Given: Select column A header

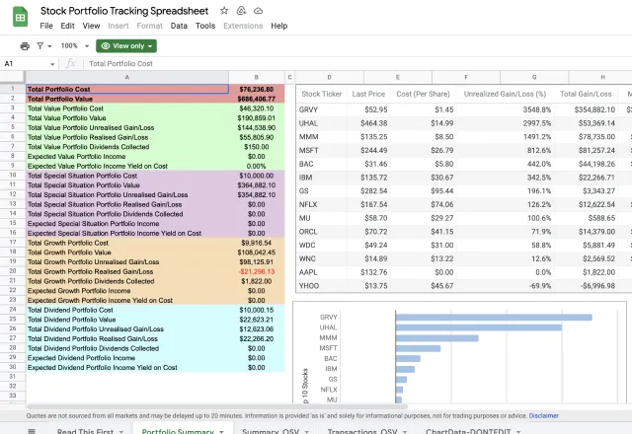Looking at the screenshot, I should 127,77.
